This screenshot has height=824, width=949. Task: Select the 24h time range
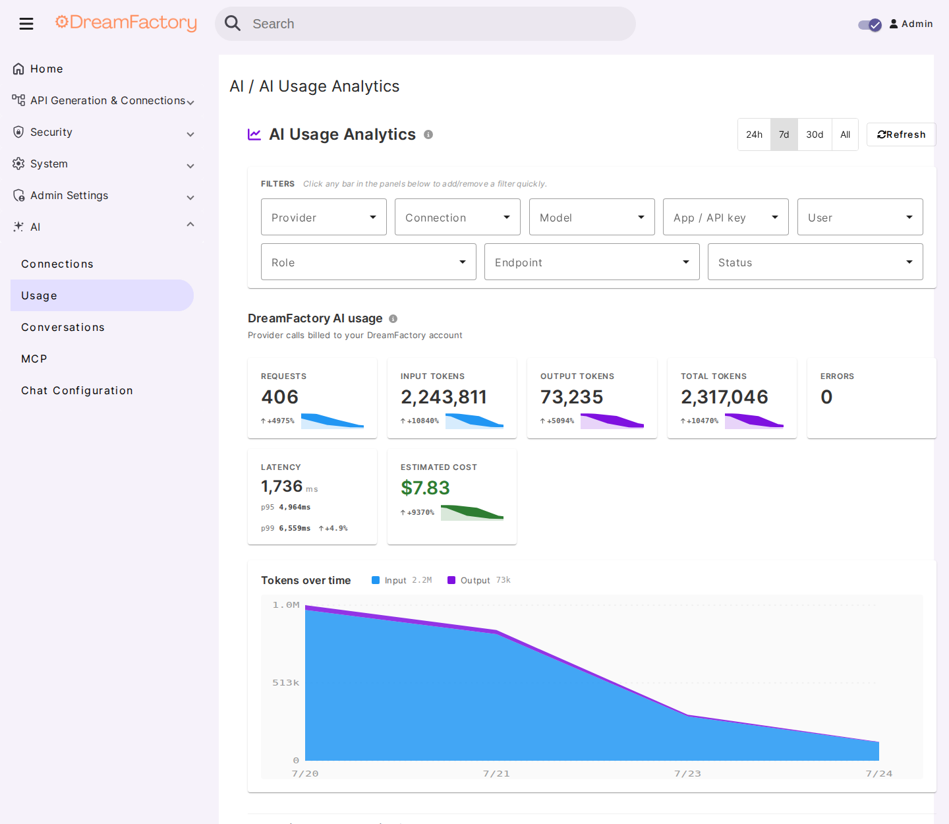coord(754,134)
